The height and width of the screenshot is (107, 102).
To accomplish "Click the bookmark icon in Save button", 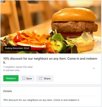I will pos(24,78).
